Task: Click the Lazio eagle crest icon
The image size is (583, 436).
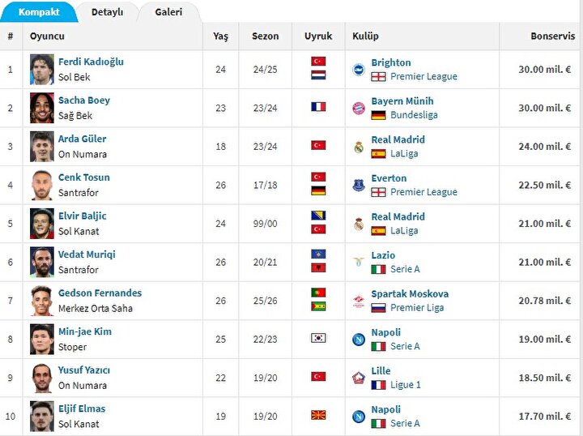Action: pyautogui.click(x=359, y=263)
